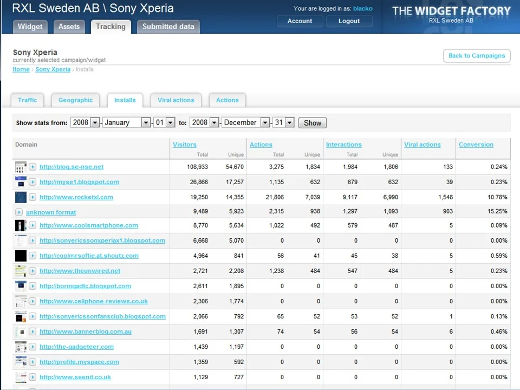Image resolution: width=520 pixels, height=390 pixels.
Task: Click the rocketxl.com site thumbnail
Action: [21, 197]
